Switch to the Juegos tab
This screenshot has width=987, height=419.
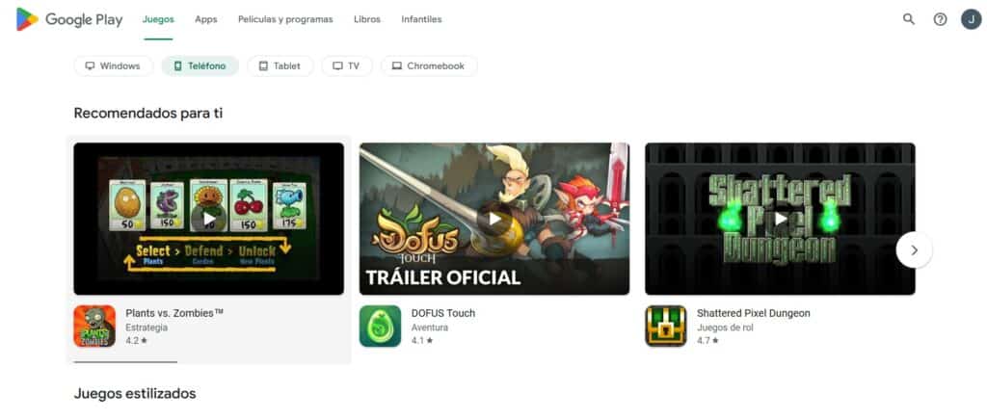pyautogui.click(x=158, y=19)
